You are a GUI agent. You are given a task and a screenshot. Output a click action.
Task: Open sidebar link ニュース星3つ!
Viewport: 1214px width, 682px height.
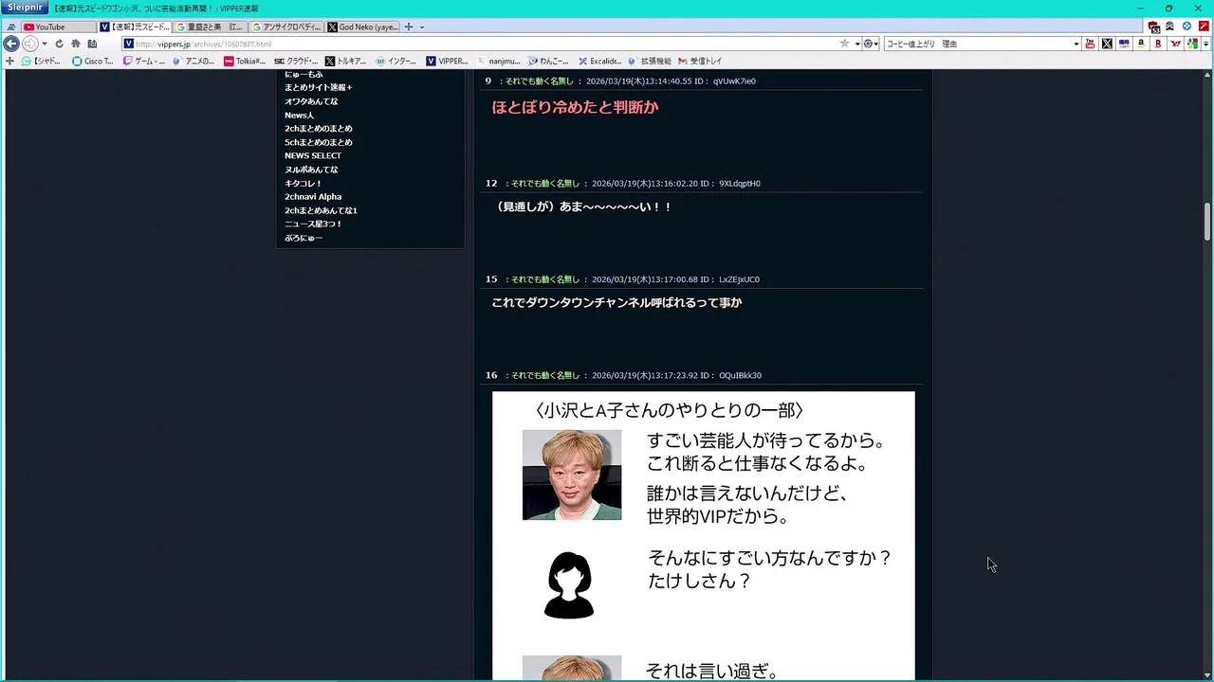click(x=313, y=224)
